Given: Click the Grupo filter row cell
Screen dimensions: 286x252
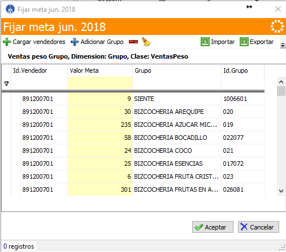Looking at the screenshot, I should click(177, 83).
